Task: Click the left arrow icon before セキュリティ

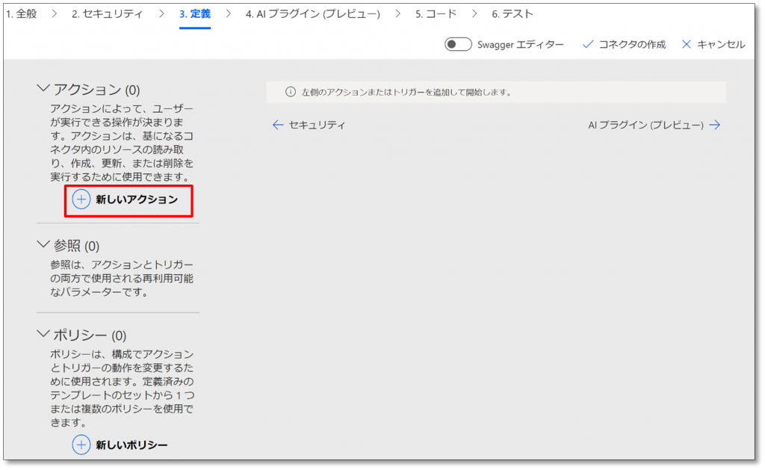Action: 278,125
